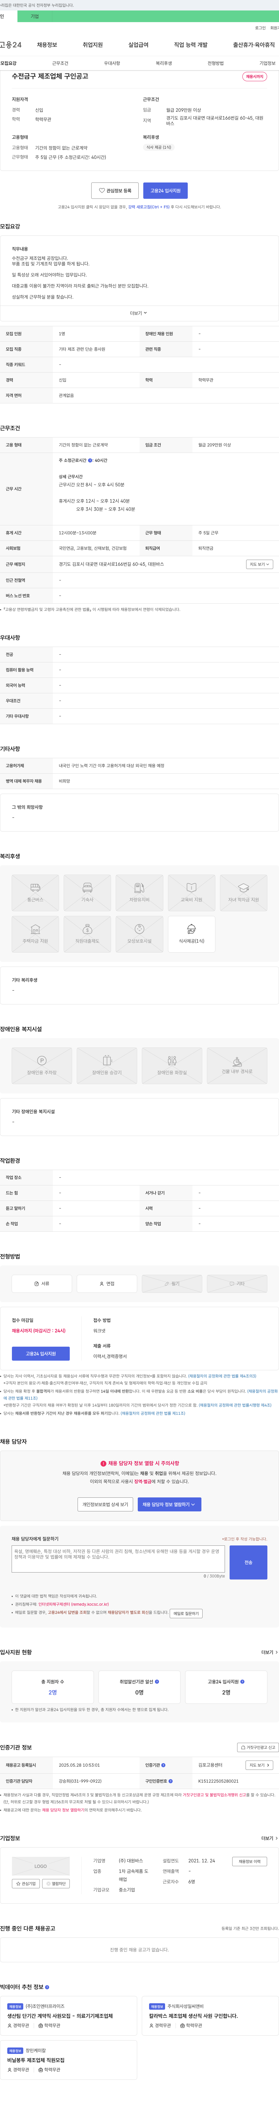Click the 로그인 link at top

point(260,28)
